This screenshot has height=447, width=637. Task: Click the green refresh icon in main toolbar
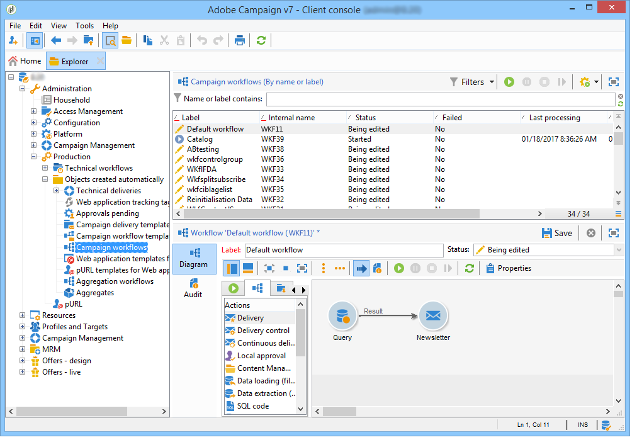tap(261, 41)
